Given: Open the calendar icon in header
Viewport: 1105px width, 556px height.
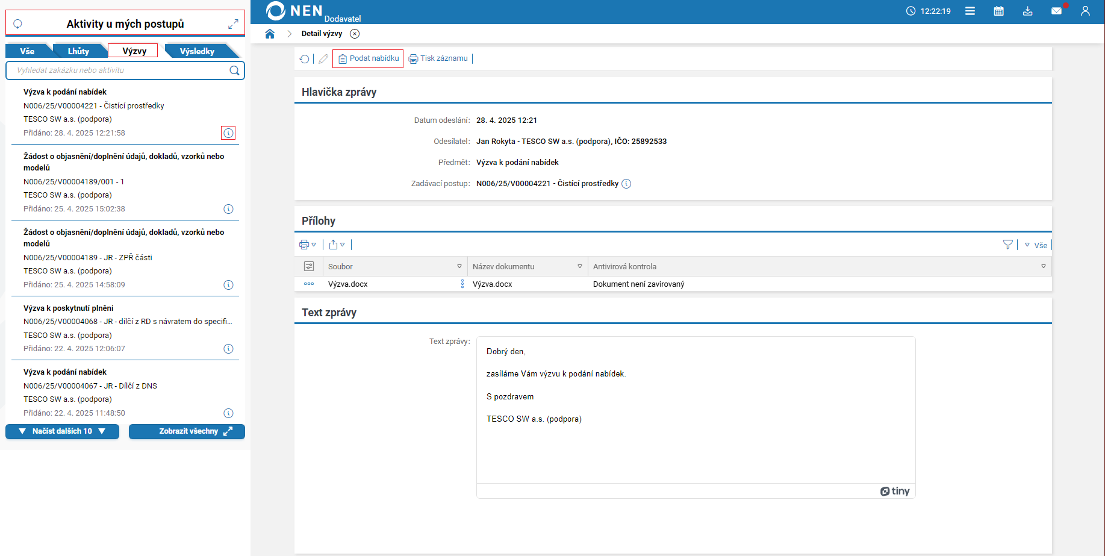Looking at the screenshot, I should [x=998, y=11].
